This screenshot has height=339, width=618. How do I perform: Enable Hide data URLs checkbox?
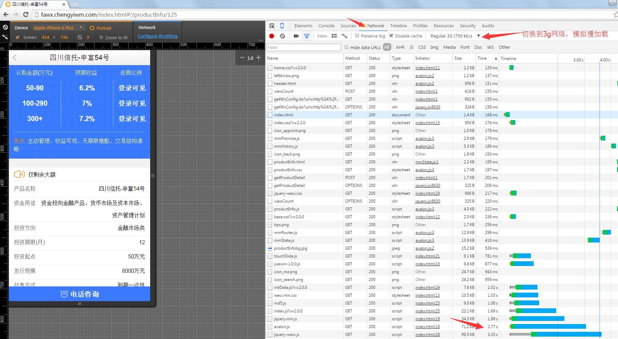click(346, 47)
